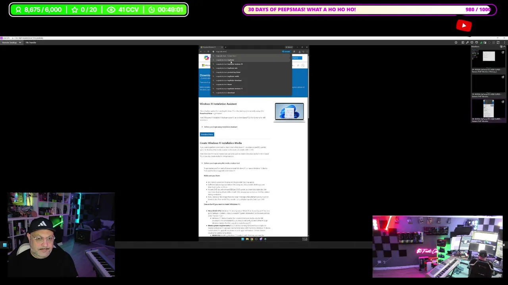
Task: Click the green connection quality icon
Action: click(x=481, y=42)
